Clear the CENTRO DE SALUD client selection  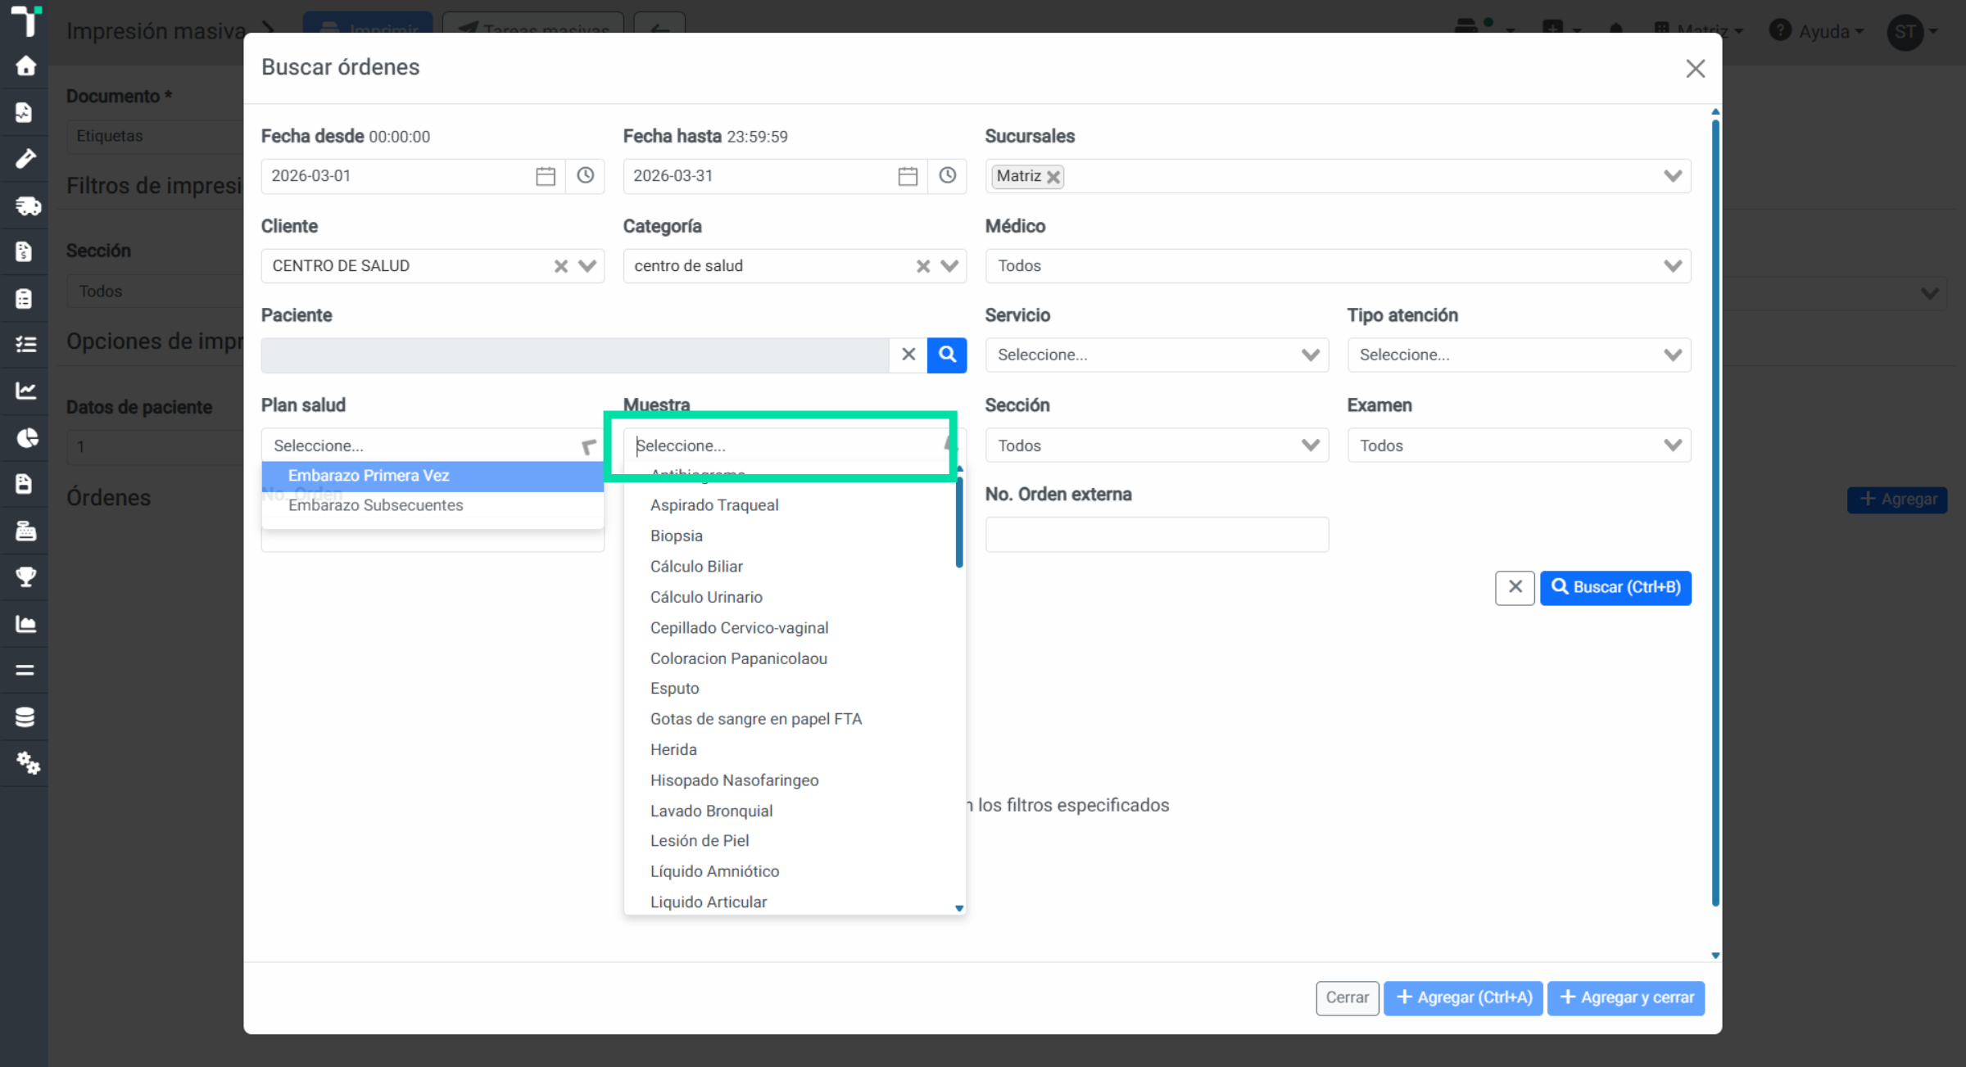560,266
